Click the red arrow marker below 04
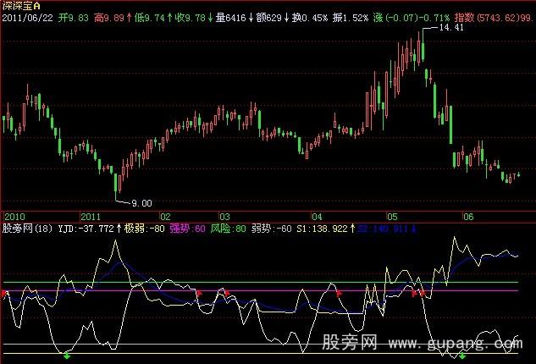 coord(339,292)
